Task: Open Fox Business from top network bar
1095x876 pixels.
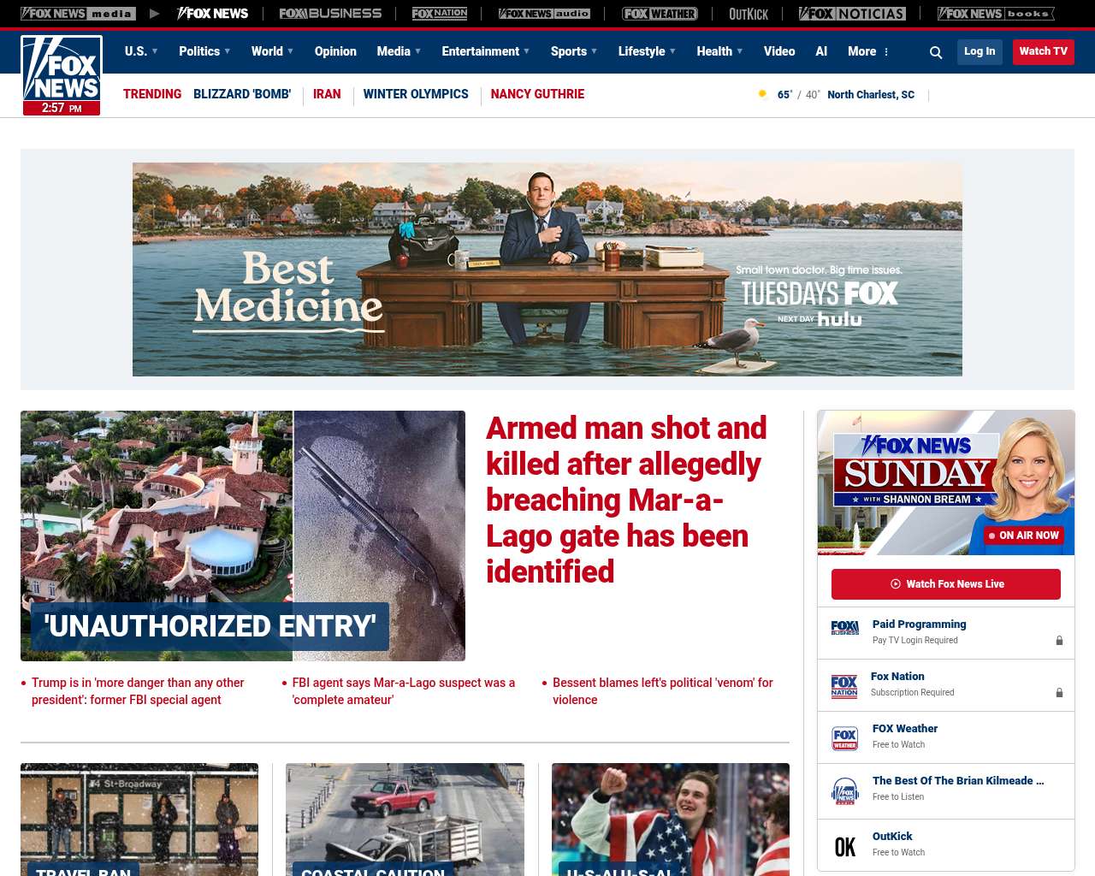Action: coord(330,14)
